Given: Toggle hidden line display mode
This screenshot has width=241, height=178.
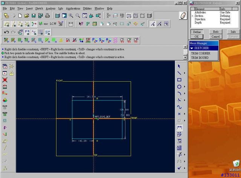Looking at the screenshot, I should pyautogui.click(x=136, y=15).
